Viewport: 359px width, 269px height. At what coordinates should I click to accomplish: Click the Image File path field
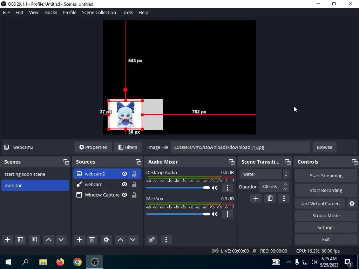241,147
